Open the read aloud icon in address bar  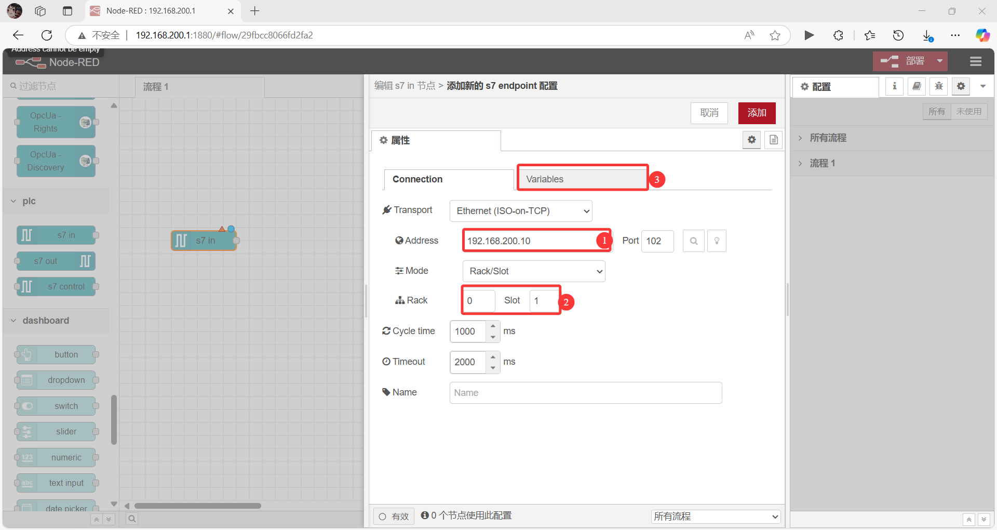749,35
